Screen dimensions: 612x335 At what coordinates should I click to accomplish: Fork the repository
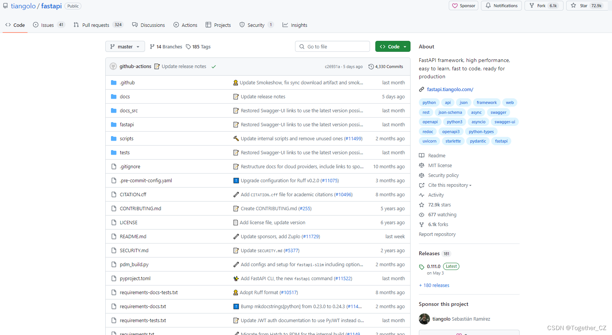click(544, 6)
